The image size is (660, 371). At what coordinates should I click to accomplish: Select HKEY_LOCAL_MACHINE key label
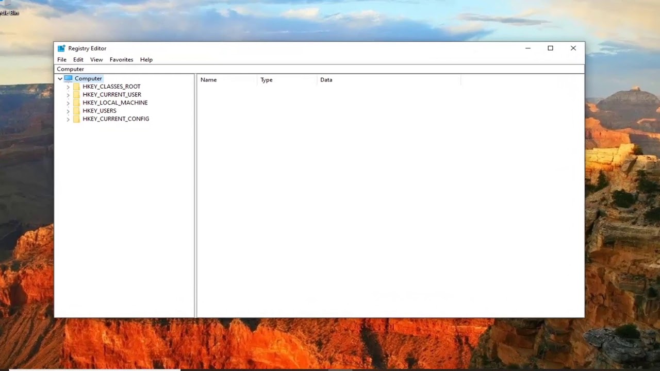(x=115, y=103)
